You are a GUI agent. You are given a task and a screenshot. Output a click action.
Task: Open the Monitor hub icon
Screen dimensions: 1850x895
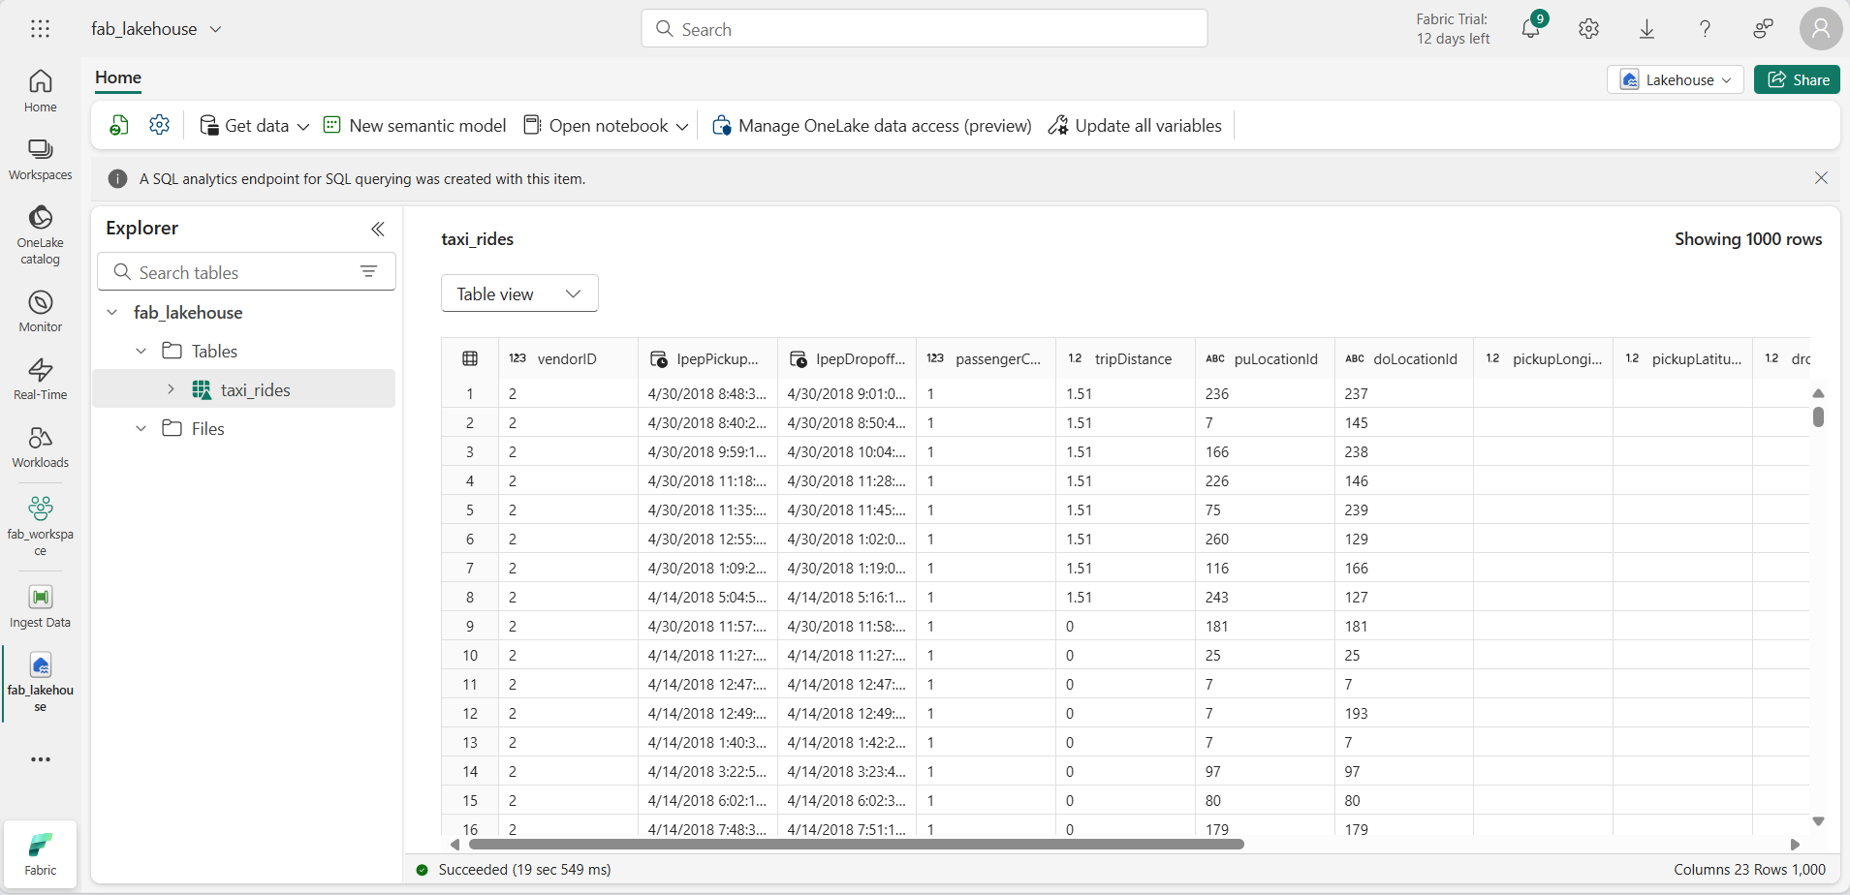tap(40, 311)
